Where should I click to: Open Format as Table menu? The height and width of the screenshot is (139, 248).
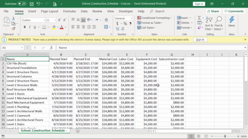150,23
